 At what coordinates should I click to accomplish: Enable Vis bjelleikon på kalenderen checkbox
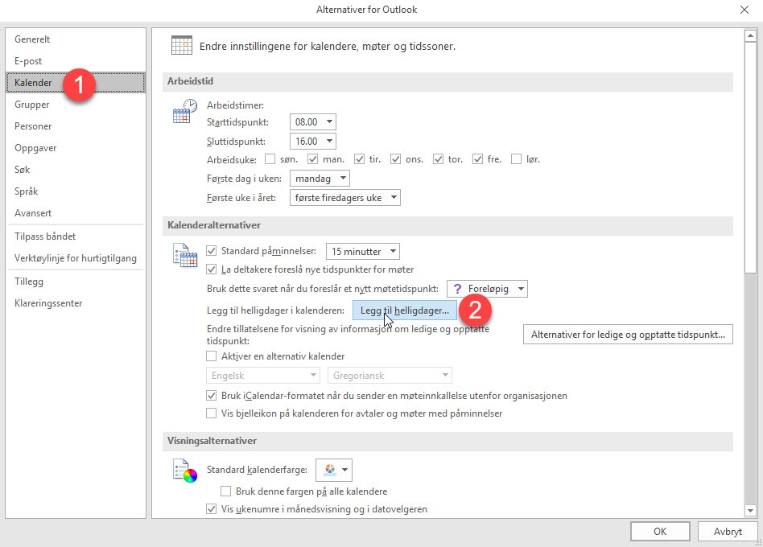click(211, 413)
